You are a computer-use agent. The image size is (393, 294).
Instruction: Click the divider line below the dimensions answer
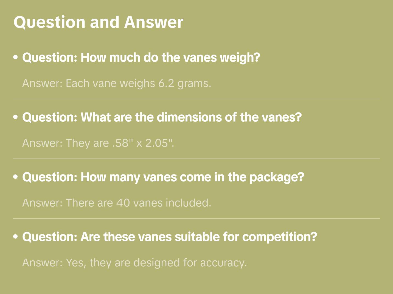click(196, 159)
